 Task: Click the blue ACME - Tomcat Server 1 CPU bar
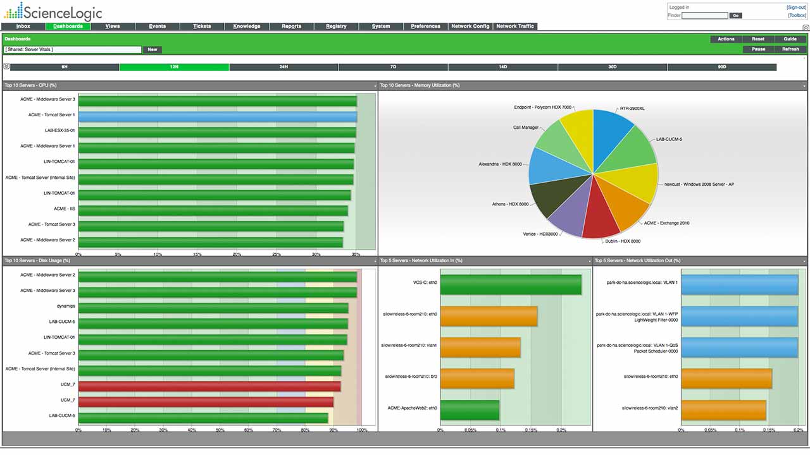(x=217, y=116)
